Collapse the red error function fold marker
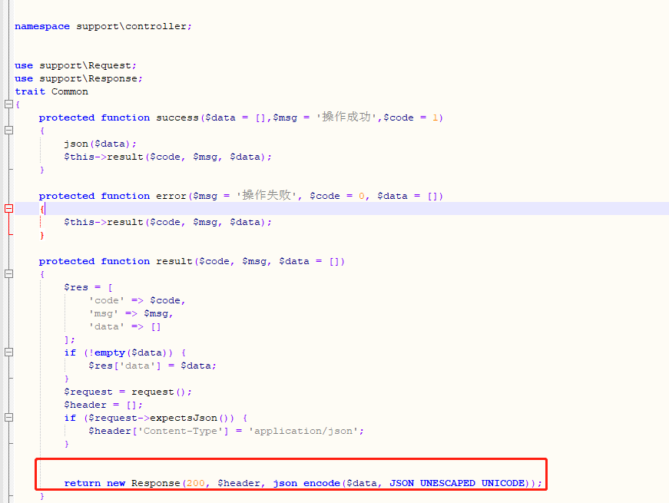The width and height of the screenshot is (669, 503). tap(8, 209)
